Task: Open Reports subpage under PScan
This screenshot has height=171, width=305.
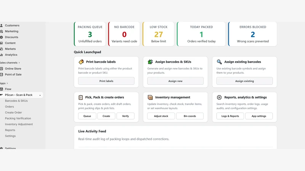Action: (10, 130)
